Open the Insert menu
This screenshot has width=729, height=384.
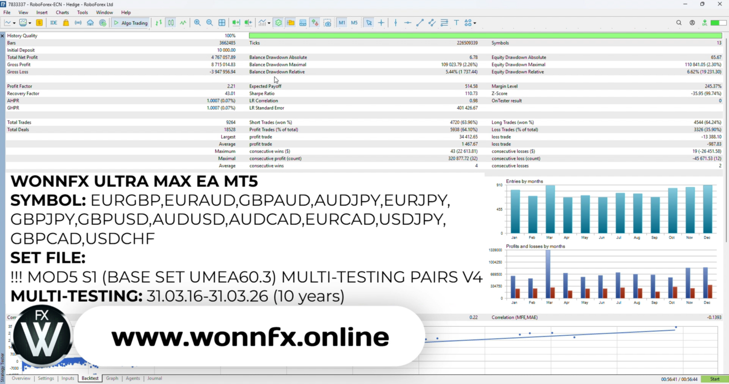42,13
